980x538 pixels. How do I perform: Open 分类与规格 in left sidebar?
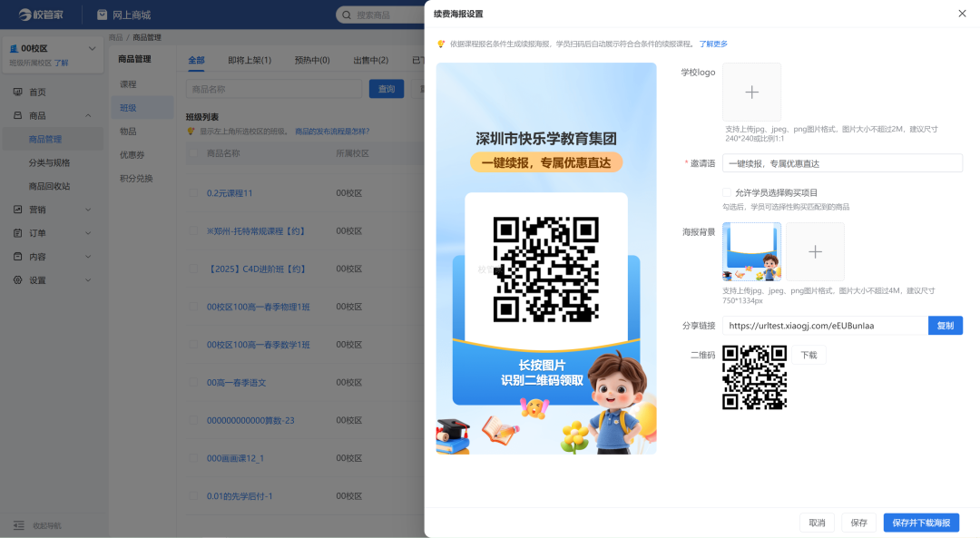(49, 162)
